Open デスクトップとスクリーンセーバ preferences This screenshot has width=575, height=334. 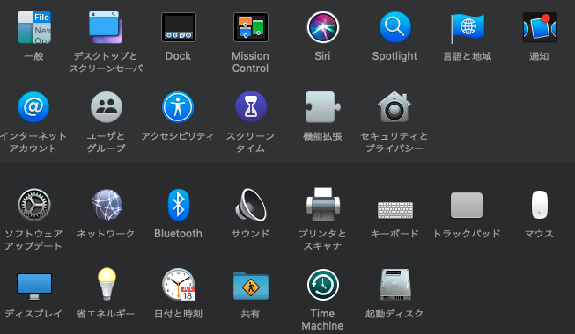coord(106,27)
